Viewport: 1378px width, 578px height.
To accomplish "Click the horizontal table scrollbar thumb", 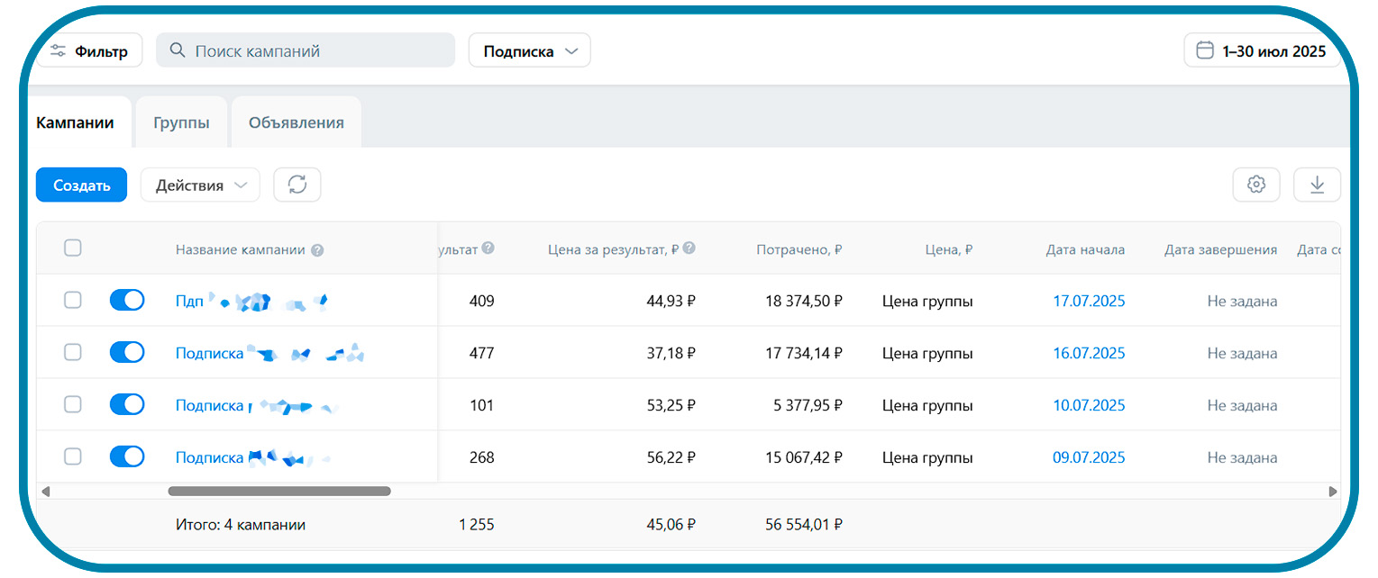I will [x=279, y=492].
